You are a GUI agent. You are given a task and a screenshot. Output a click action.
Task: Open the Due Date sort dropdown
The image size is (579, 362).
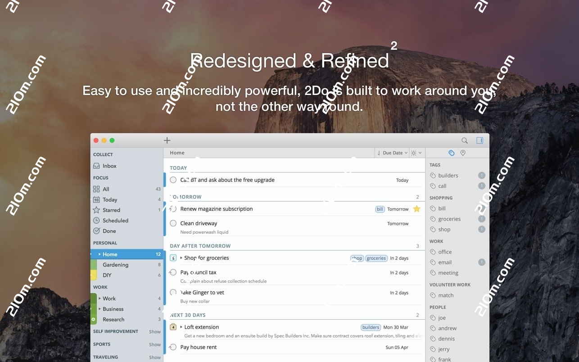click(392, 153)
